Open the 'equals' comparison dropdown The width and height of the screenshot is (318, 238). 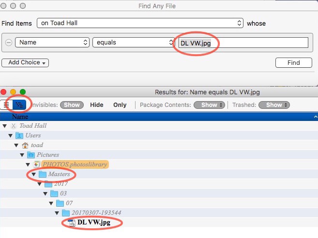tap(134, 43)
